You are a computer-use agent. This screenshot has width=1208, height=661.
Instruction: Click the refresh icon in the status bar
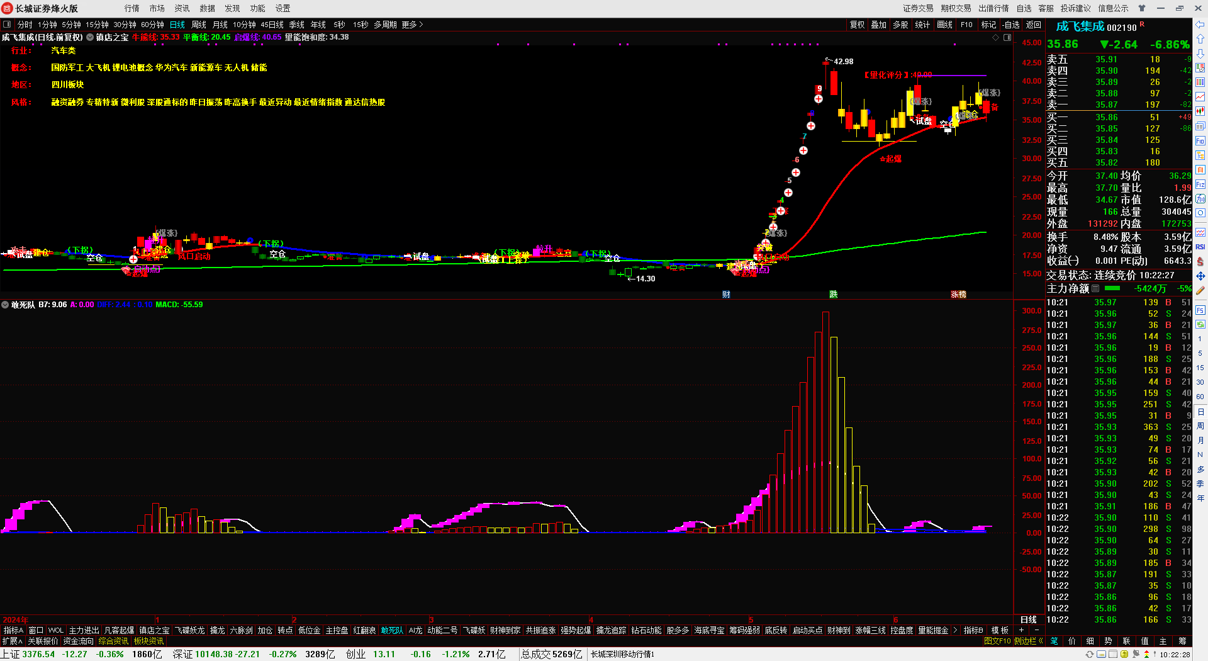tap(1089, 654)
